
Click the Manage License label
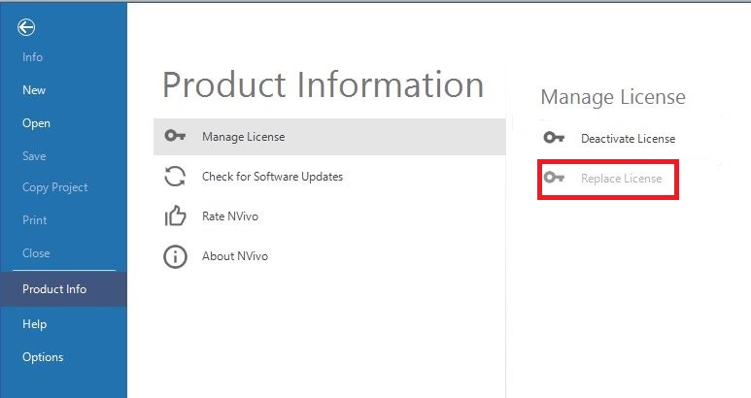tap(243, 137)
